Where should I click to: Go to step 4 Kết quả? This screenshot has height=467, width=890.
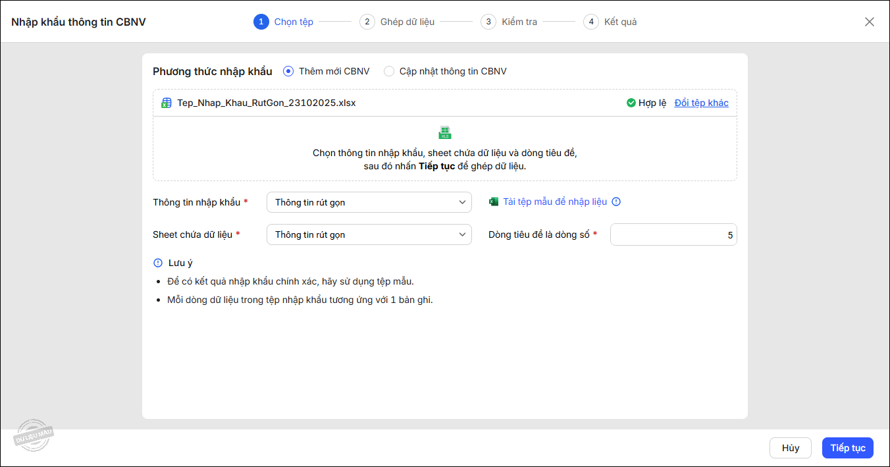[610, 22]
